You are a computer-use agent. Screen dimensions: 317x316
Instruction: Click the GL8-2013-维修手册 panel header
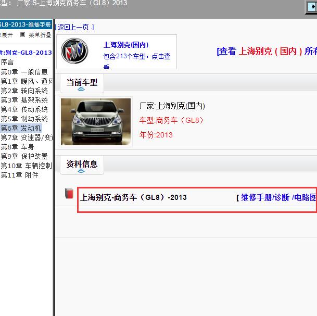pyautogui.click(x=26, y=24)
